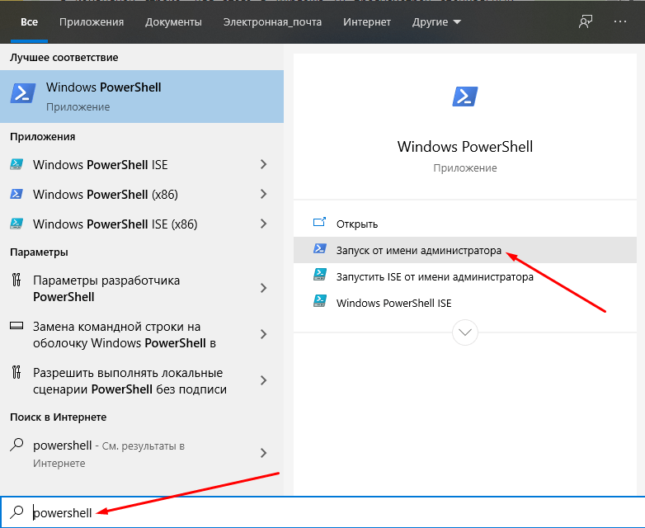
Task: Click the Открыть action icon
Action: pyautogui.click(x=320, y=223)
